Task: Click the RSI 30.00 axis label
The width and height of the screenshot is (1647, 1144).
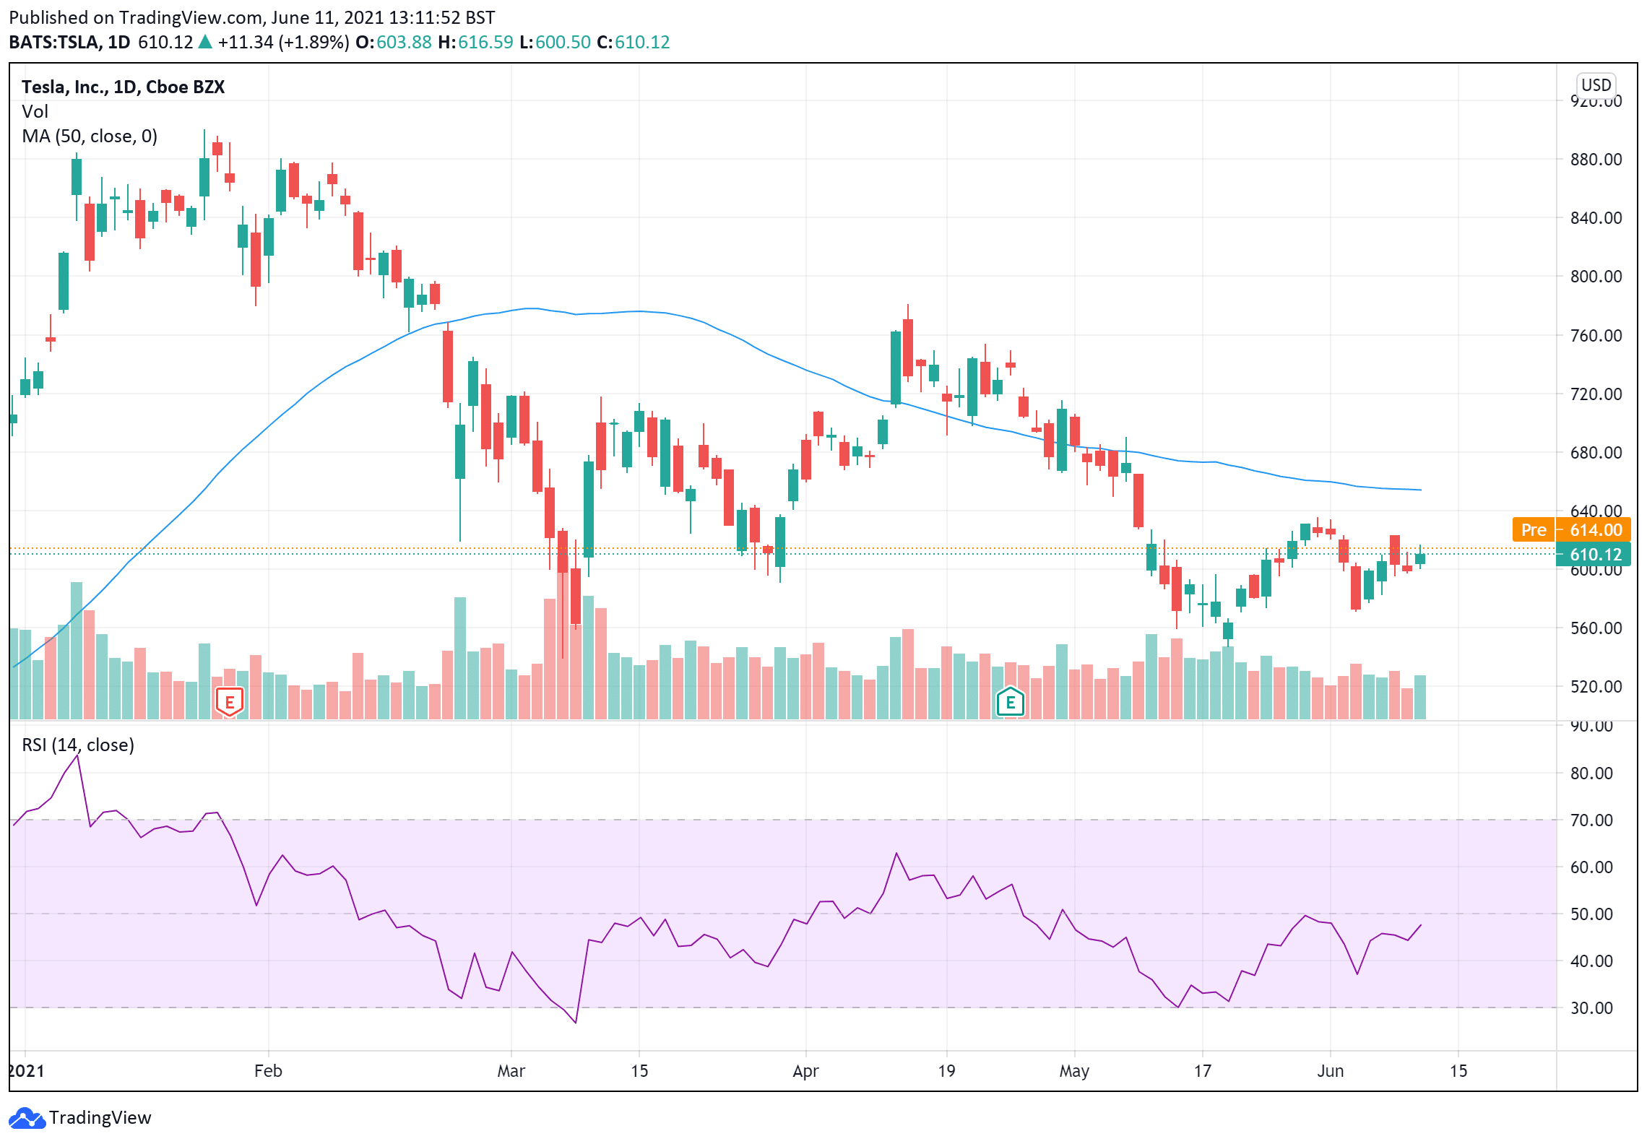Action: [x=1591, y=1007]
